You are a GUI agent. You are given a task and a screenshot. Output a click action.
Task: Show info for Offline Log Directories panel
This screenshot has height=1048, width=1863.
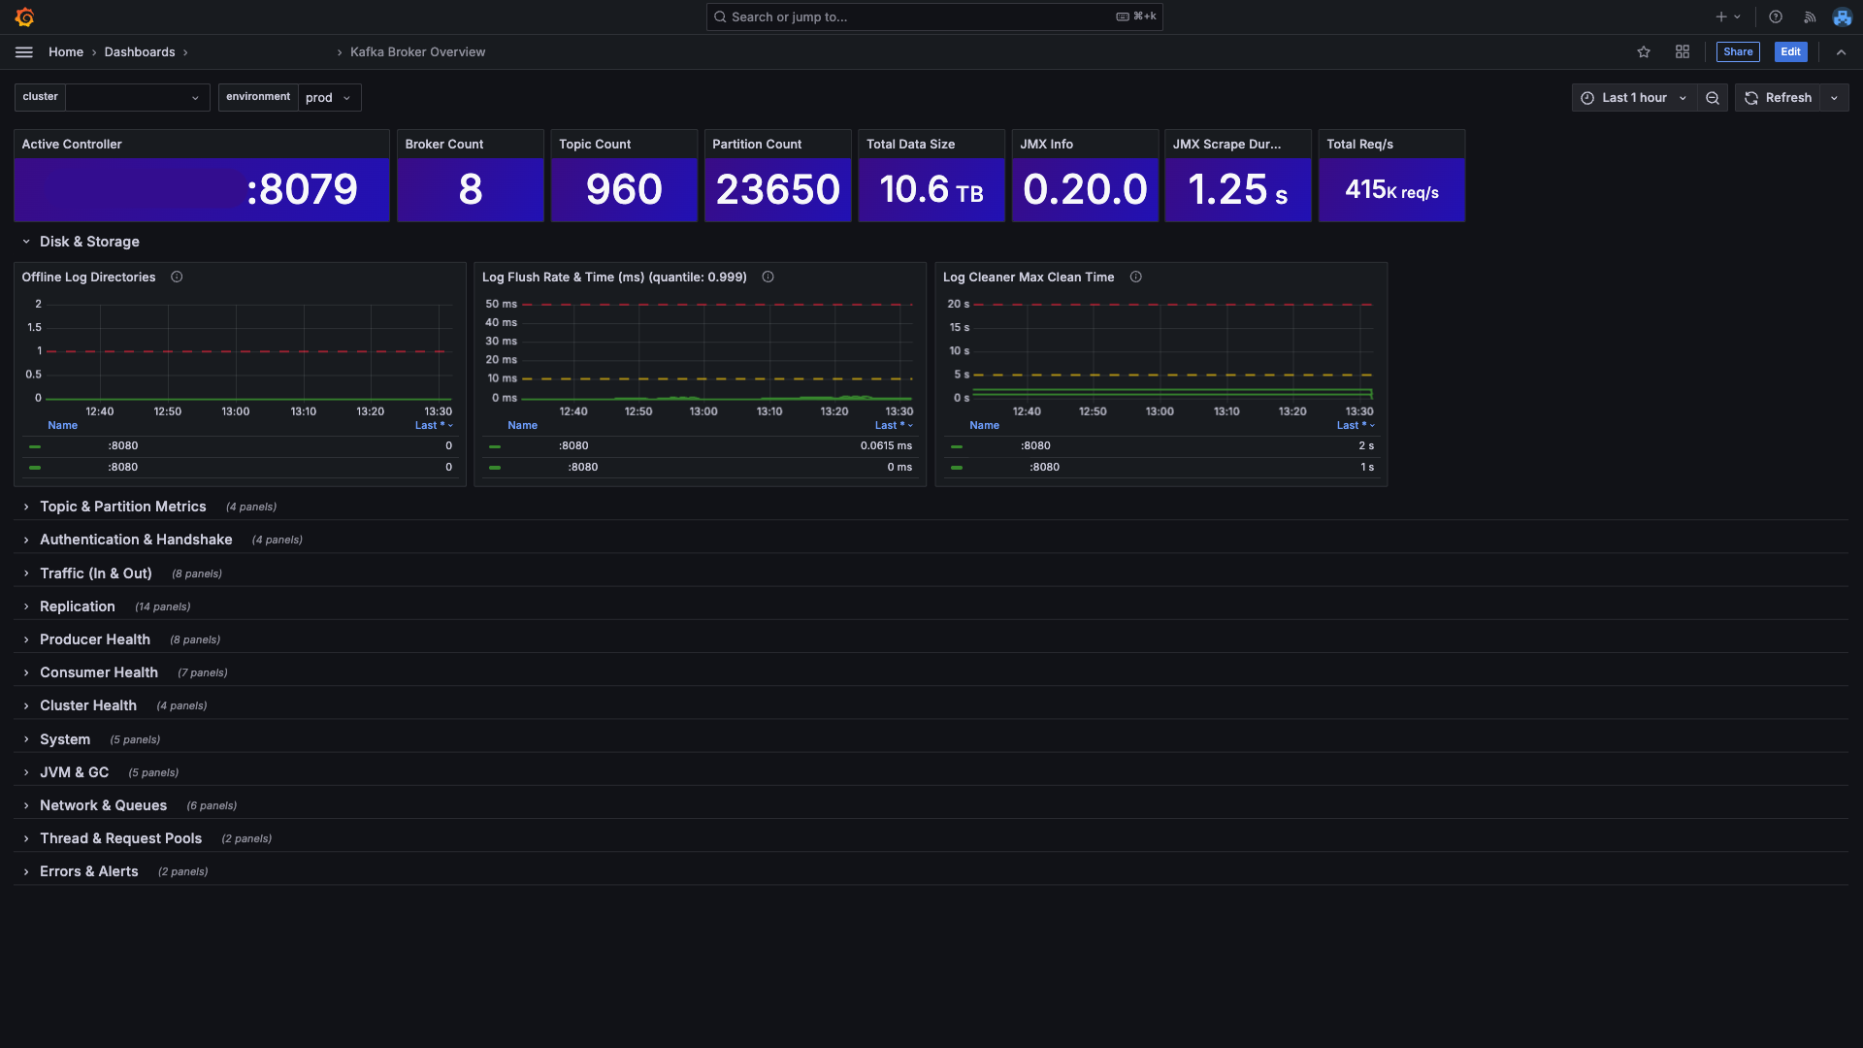pyautogui.click(x=177, y=278)
